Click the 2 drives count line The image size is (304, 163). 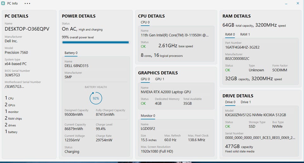click(x=10, y=125)
